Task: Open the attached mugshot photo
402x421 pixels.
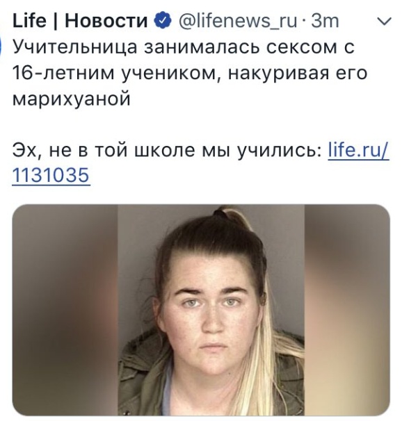Action: point(201,310)
